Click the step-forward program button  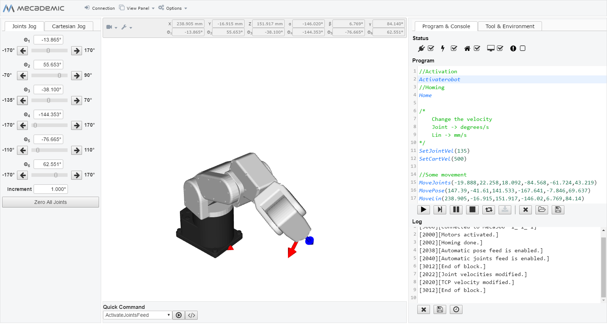(440, 210)
